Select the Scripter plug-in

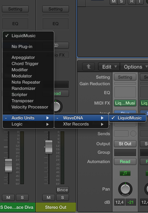coord(28,94)
